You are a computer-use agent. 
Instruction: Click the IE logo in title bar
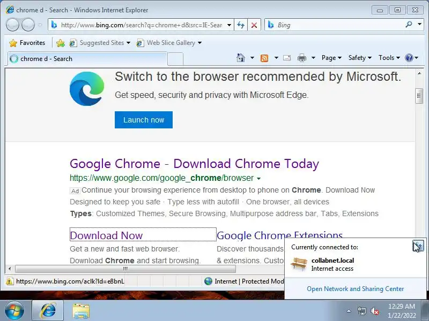click(10, 10)
